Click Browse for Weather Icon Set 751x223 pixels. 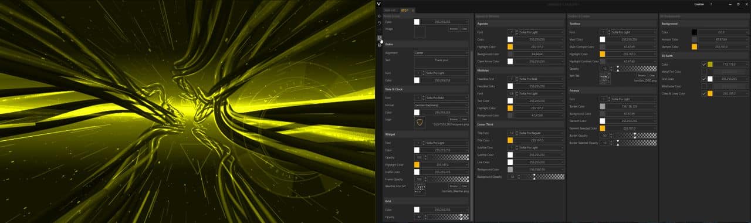click(454, 186)
